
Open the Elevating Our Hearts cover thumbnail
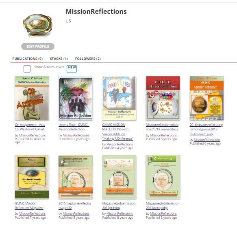[x=119, y=98]
